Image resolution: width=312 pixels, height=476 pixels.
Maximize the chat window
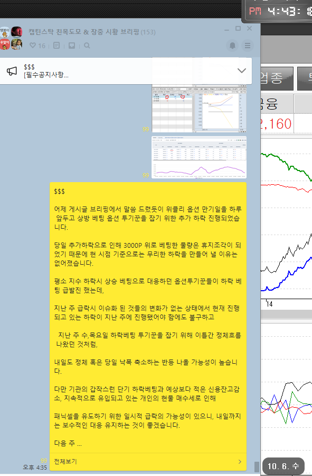coord(238,29)
